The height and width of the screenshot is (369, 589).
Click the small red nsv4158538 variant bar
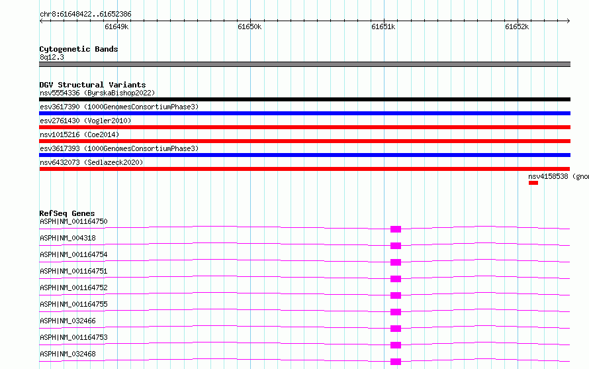coord(533,183)
